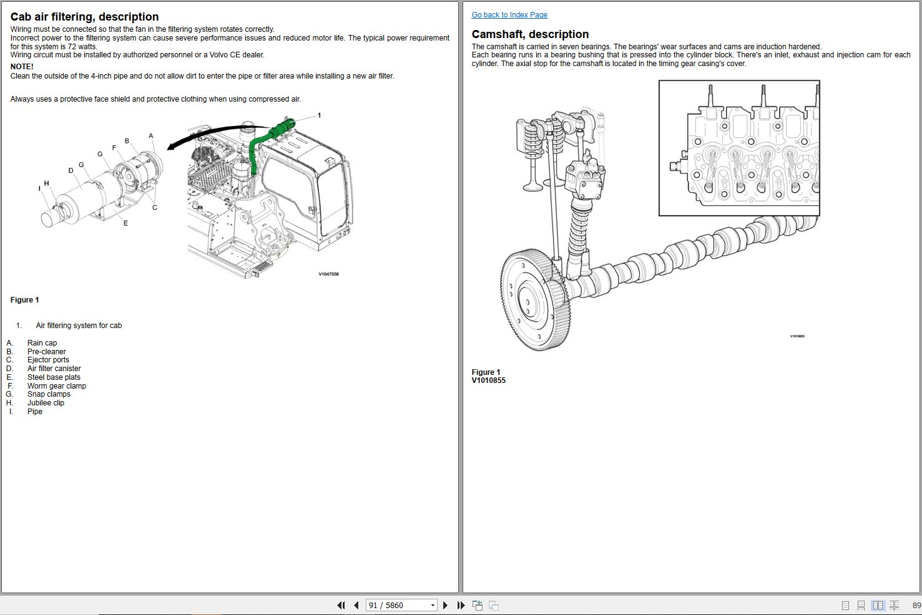Jump to the last page
The height and width of the screenshot is (615, 922).
coord(461,605)
